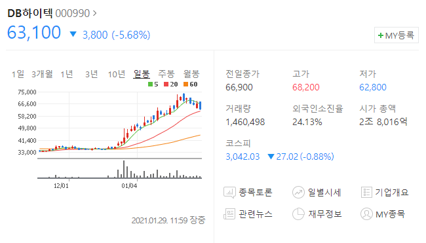The width and height of the screenshot is (426, 243).
Task: Switch chart to 1일 view
Action: [18, 74]
